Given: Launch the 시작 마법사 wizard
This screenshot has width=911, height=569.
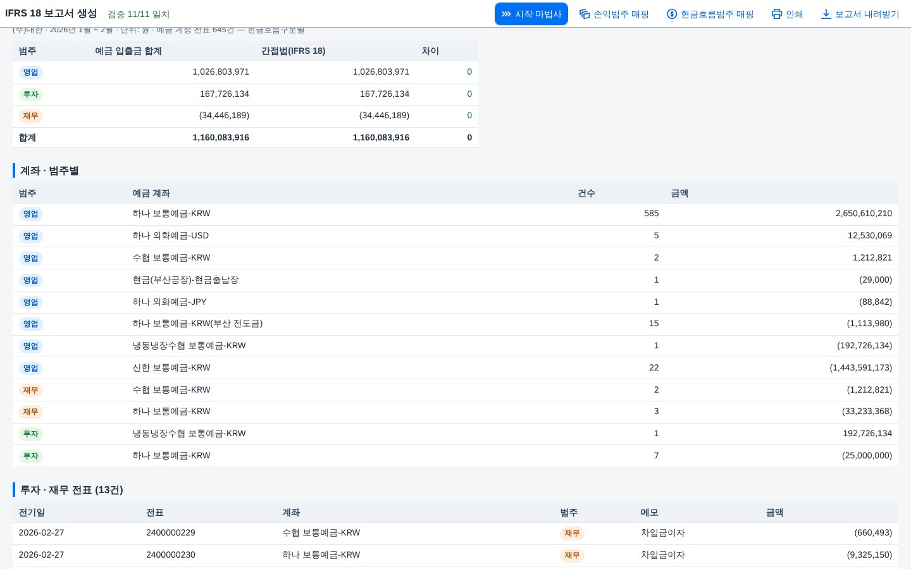Looking at the screenshot, I should pyautogui.click(x=531, y=14).
